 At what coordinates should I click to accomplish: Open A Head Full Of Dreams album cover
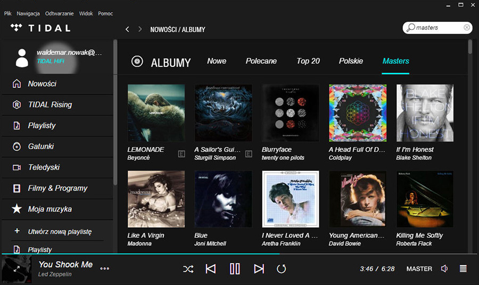(x=358, y=113)
